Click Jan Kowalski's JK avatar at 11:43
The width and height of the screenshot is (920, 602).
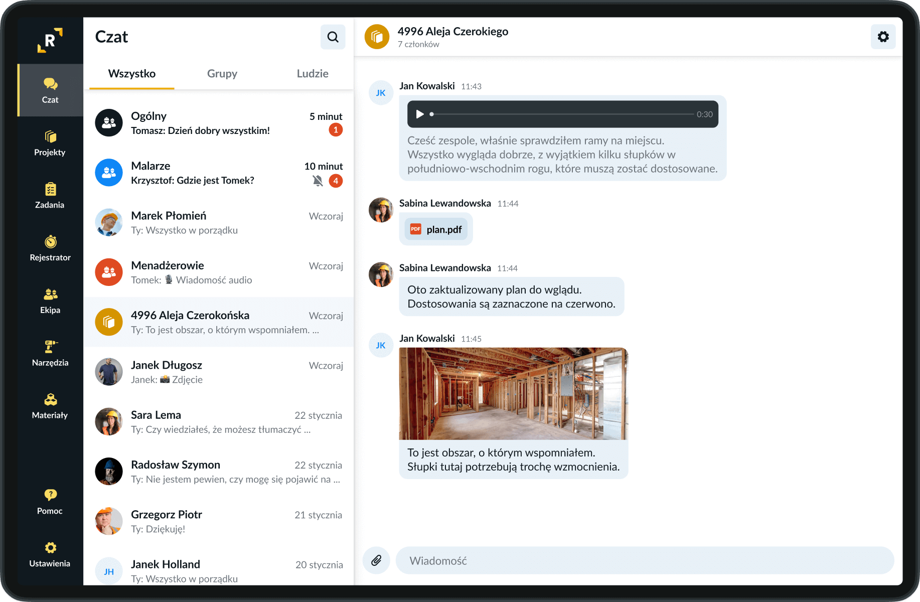381,93
